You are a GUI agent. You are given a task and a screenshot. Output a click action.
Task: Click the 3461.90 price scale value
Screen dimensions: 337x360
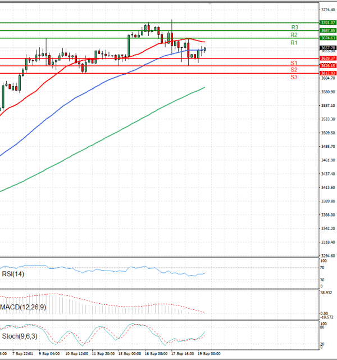[x=328, y=160]
